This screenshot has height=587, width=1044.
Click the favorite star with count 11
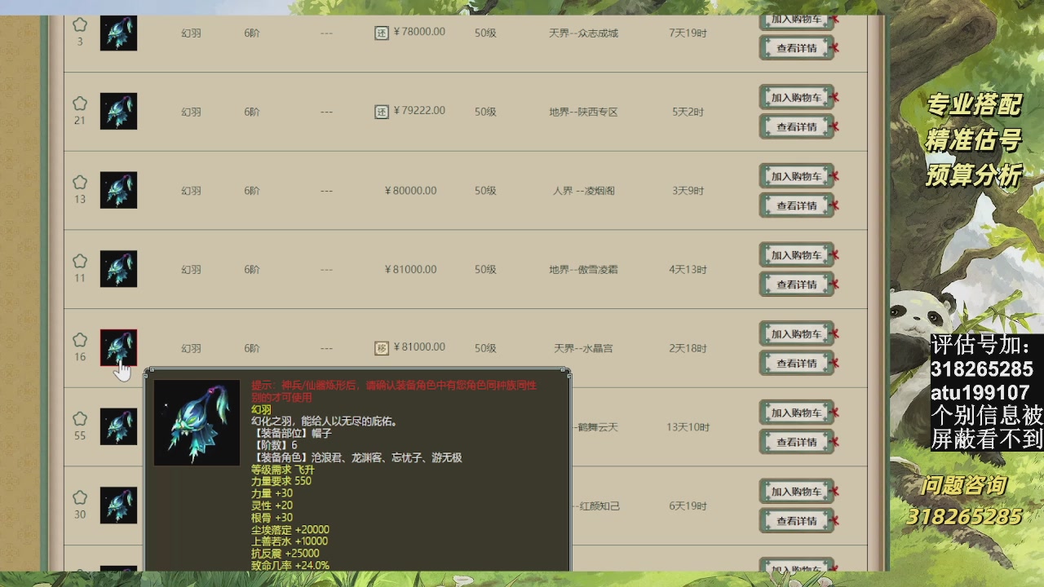[x=79, y=261]
